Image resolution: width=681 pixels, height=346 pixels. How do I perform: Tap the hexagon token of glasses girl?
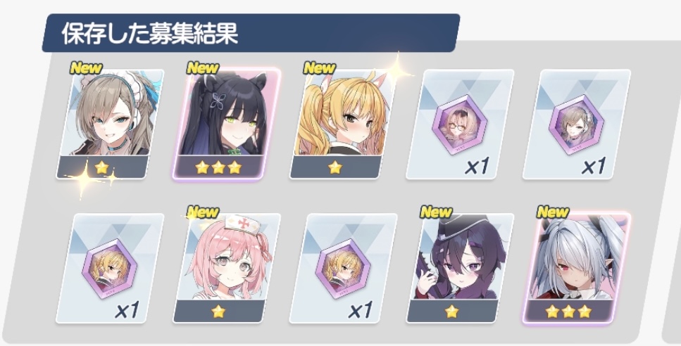(459, 124)
